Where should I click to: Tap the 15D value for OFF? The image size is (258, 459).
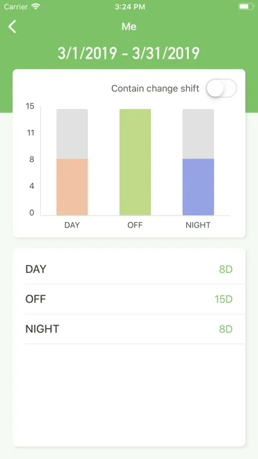224,299
